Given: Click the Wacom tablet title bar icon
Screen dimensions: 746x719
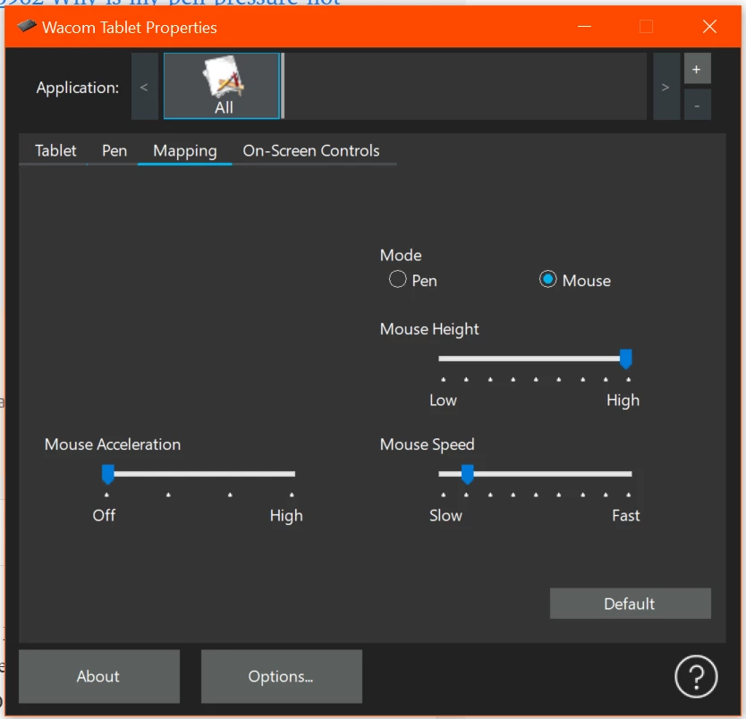Looking at the screenshot, I should pyautogui.click(x=27, y=26).
